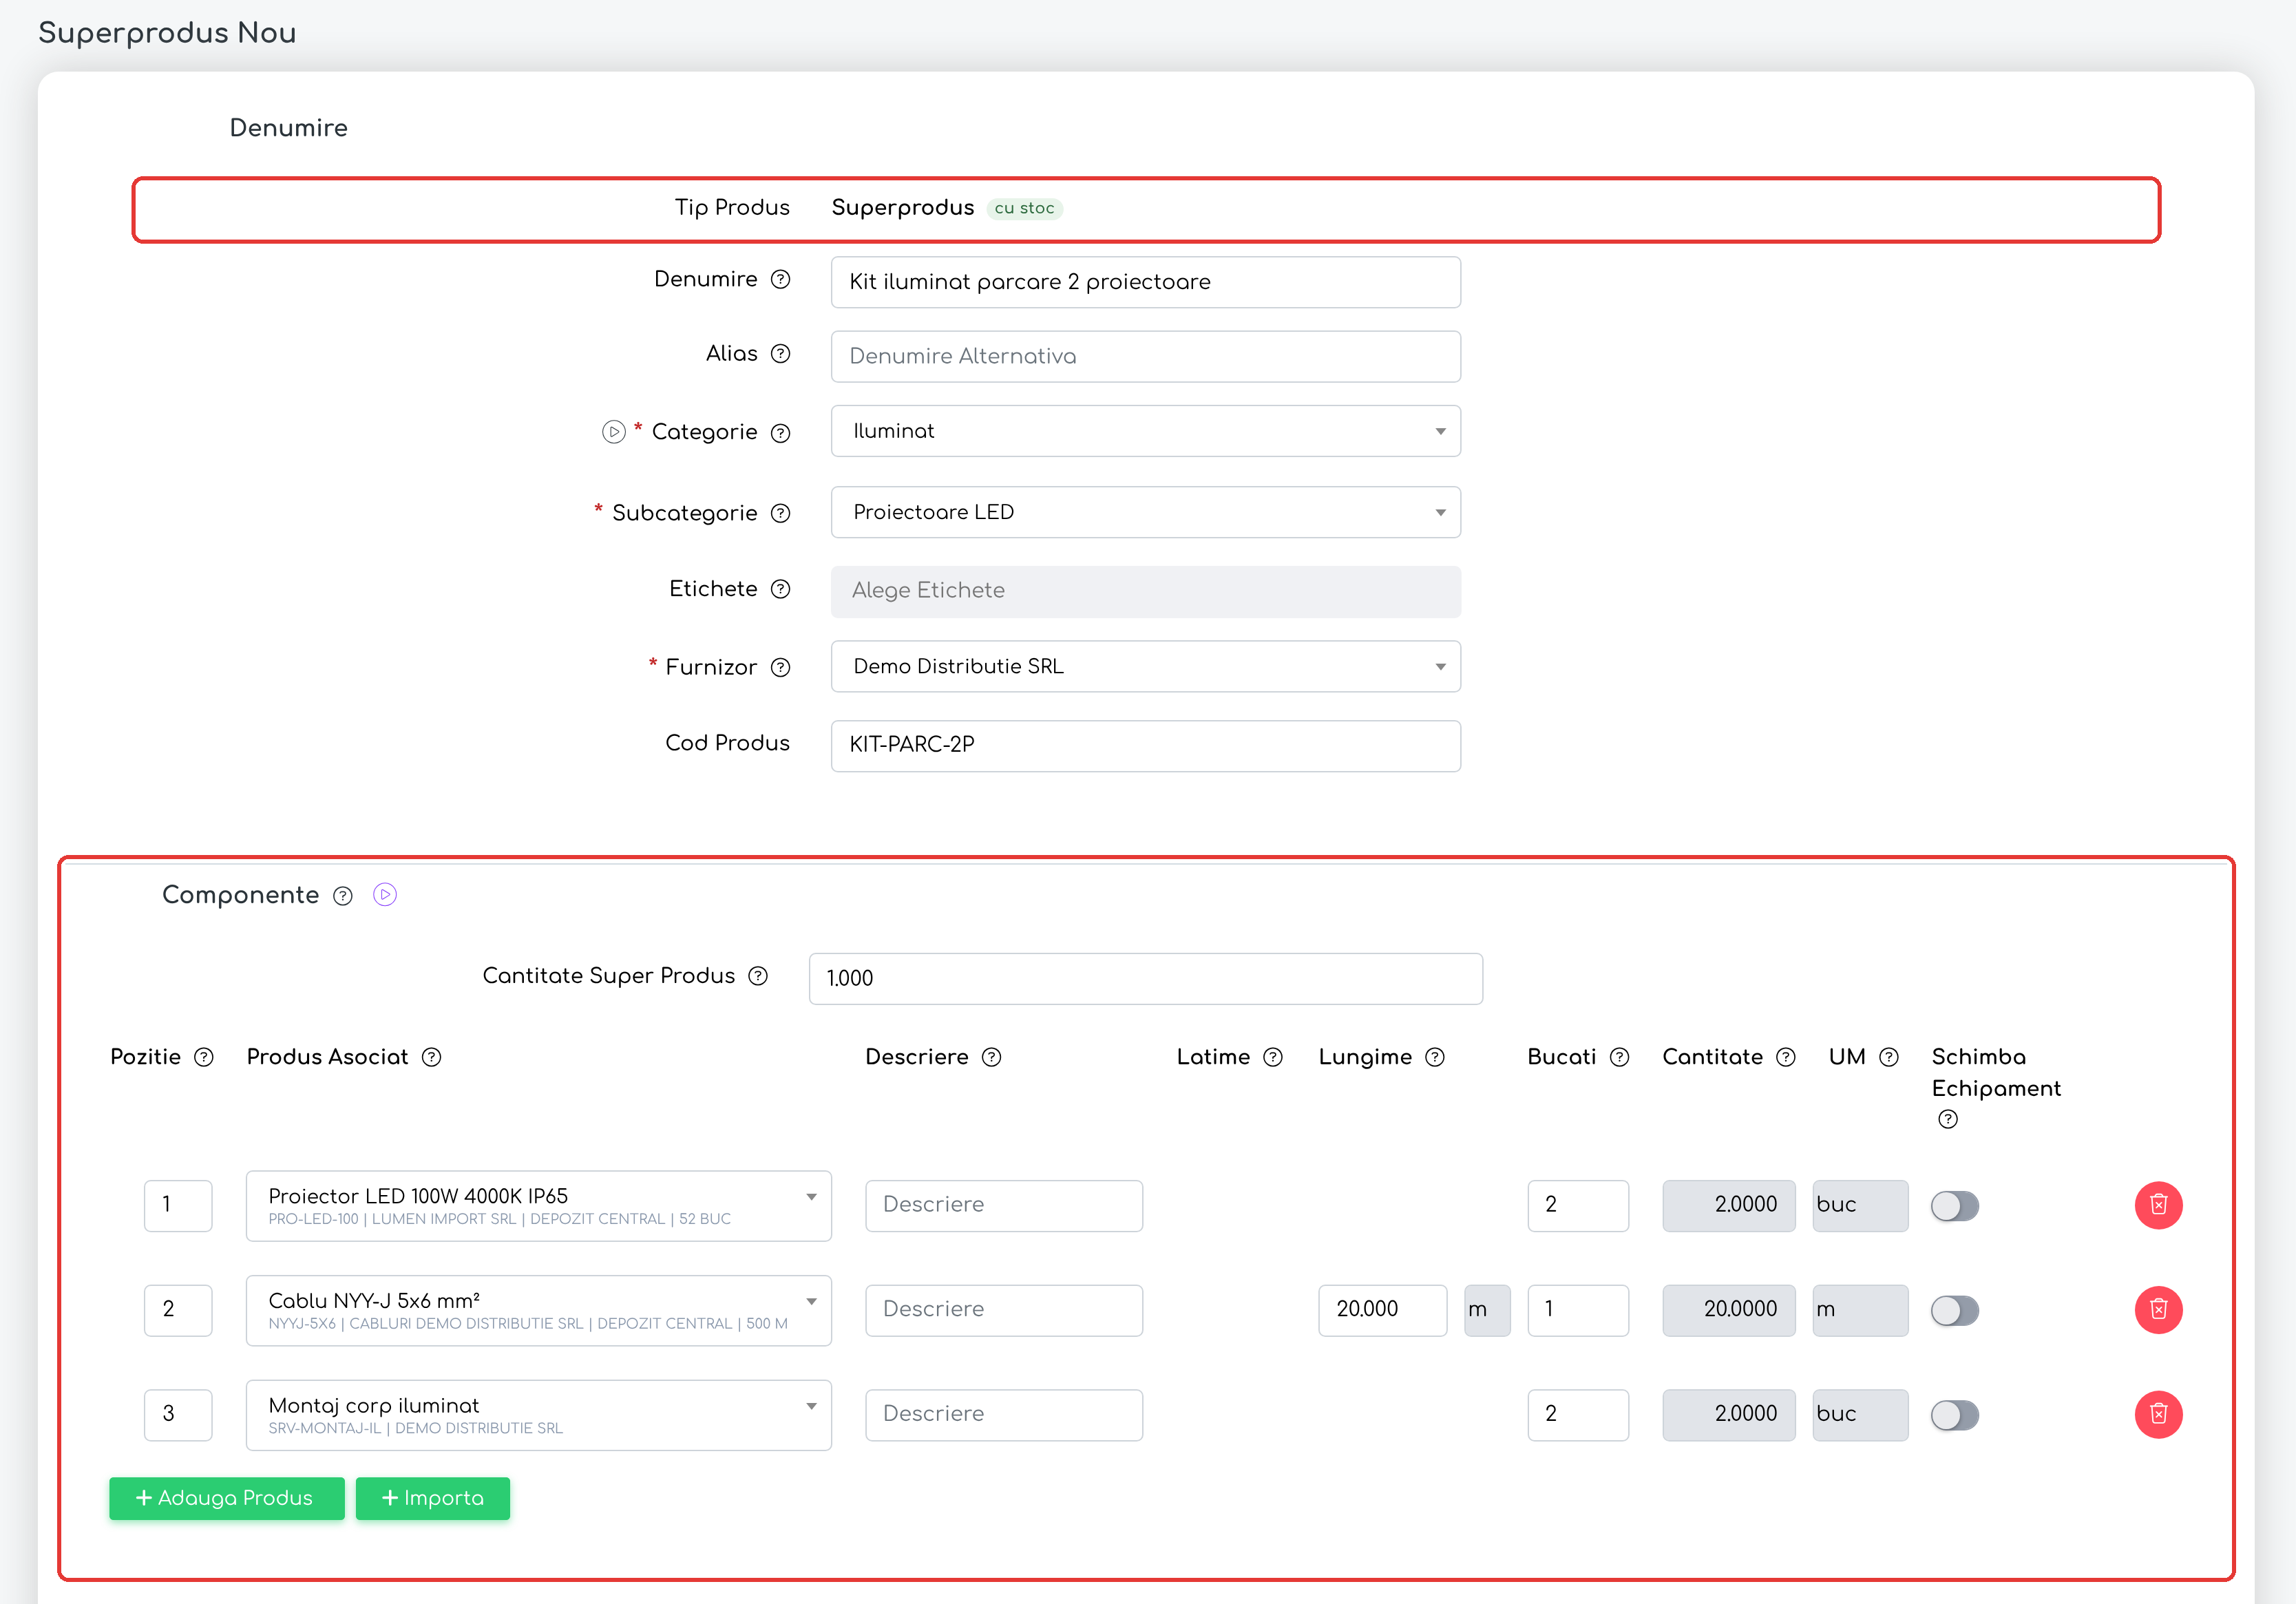Open the Furnizor dropdown Demo Distributie SRL
Image resolution: width=2296 pixels, height=1604 pixels.
tap(1145, 666)
